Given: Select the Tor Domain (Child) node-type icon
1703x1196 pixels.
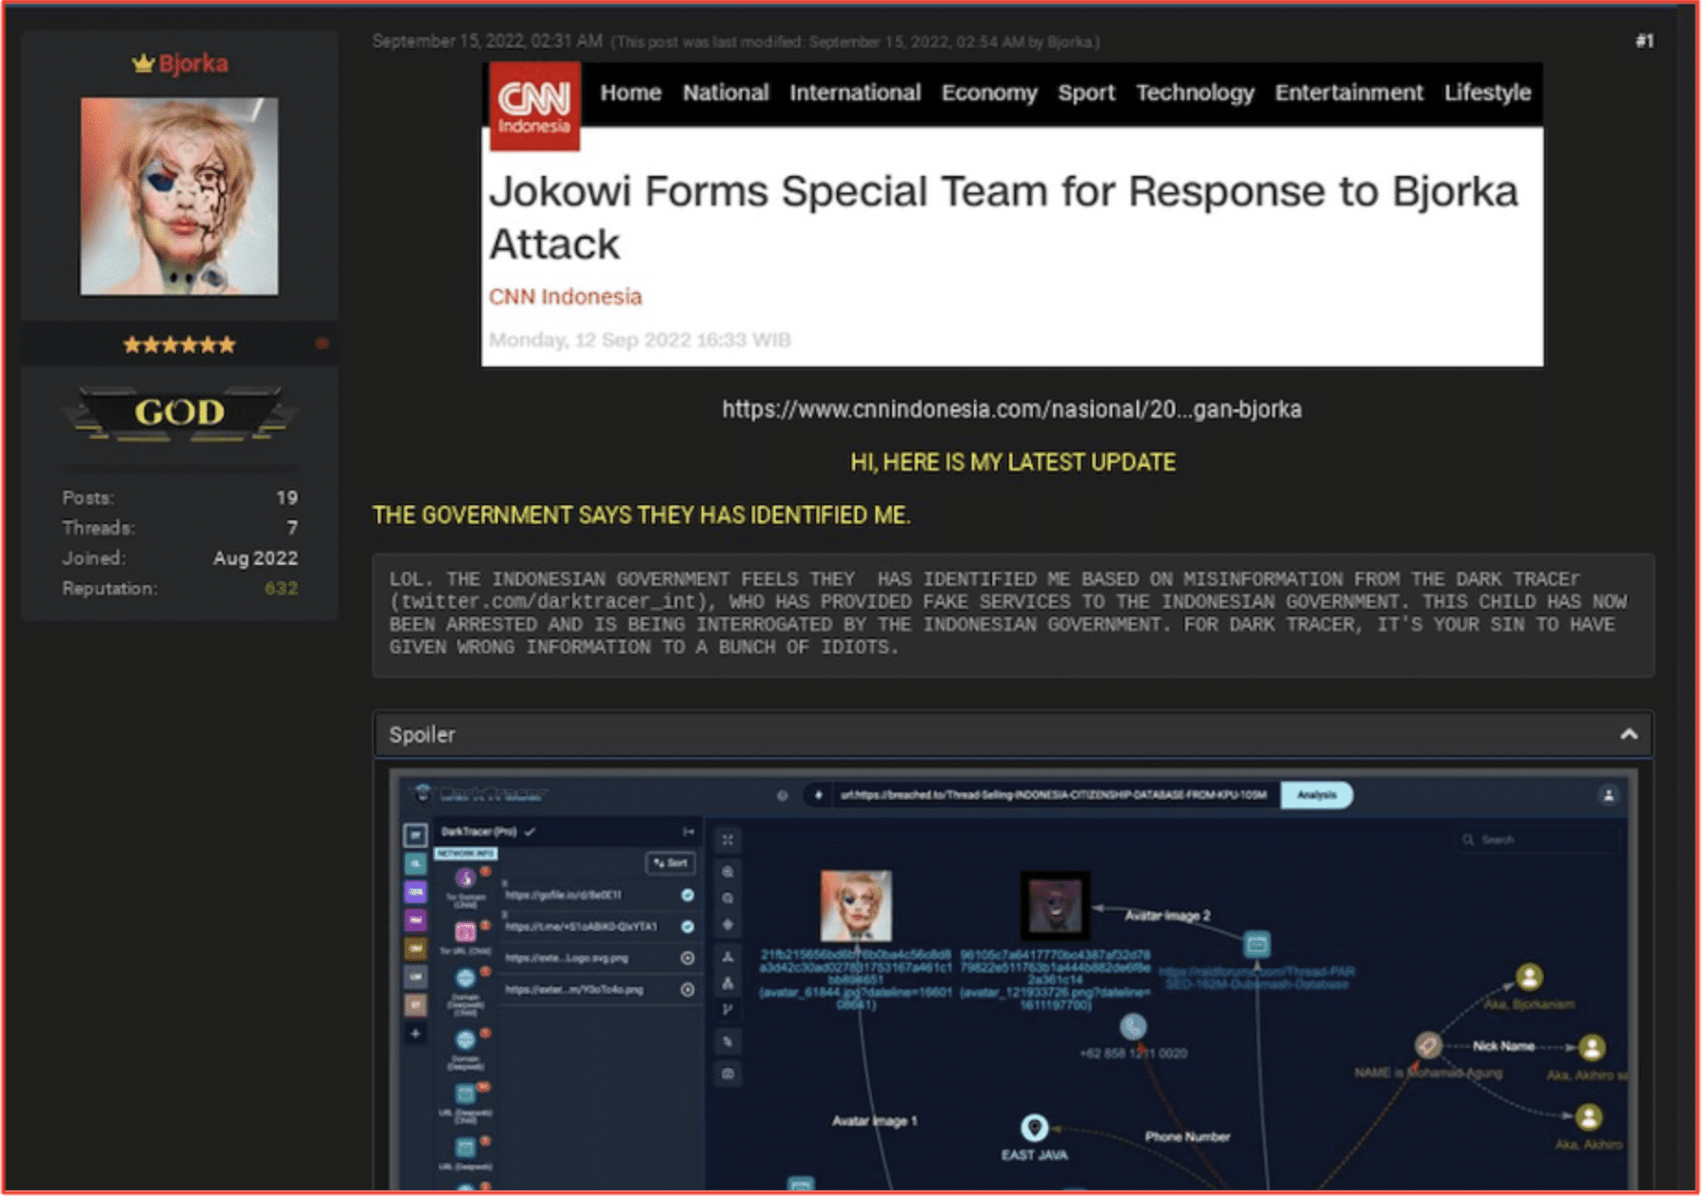Looking at the screenshot, I should (x=466, y=878).
